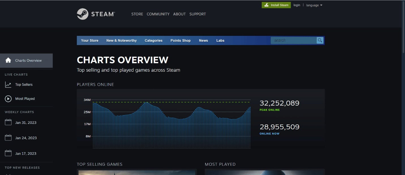Open the Jan 17, 2023 weekly chart

[x=26, y=153]
